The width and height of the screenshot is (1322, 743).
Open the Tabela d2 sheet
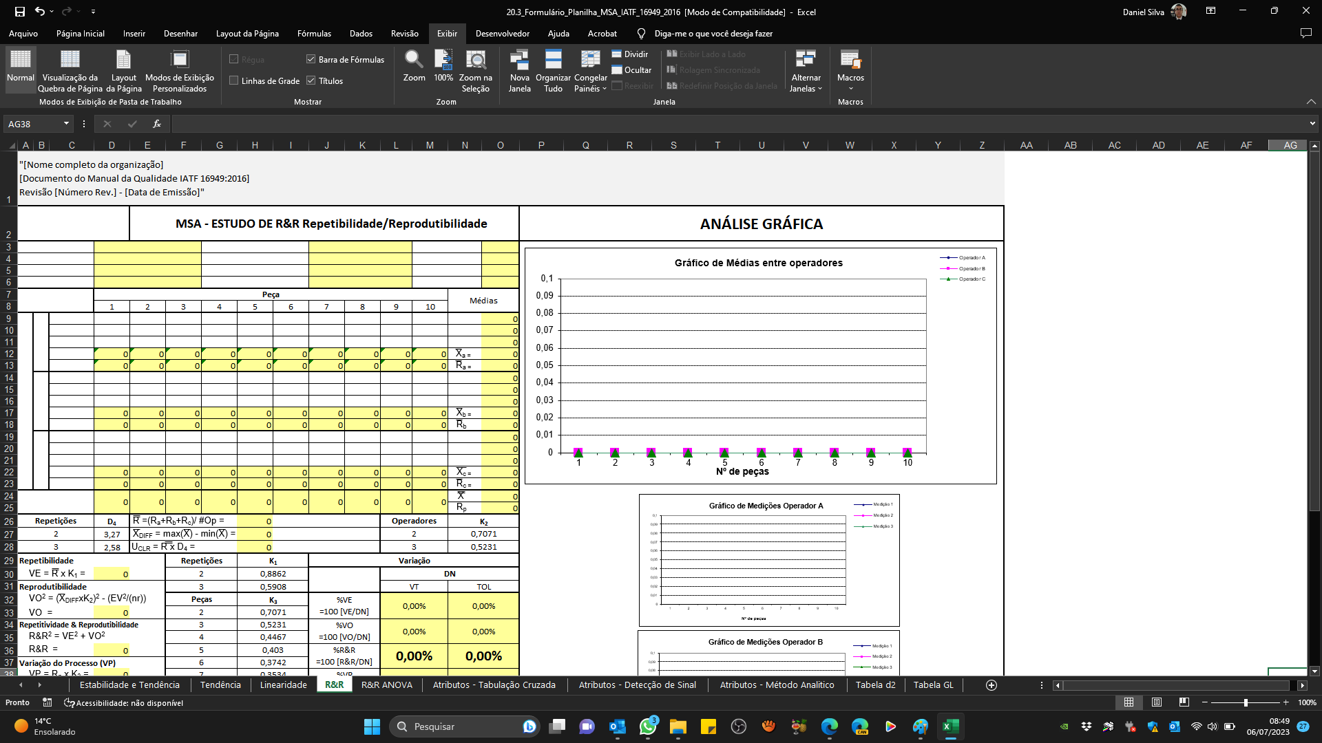875,685
